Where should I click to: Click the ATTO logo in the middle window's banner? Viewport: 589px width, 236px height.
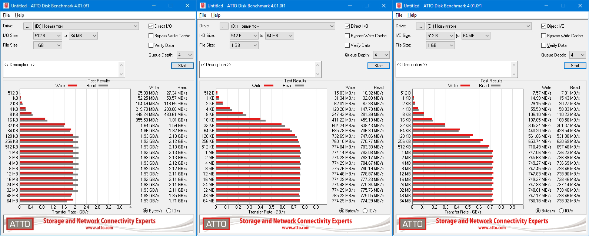(x=216, y=224)
